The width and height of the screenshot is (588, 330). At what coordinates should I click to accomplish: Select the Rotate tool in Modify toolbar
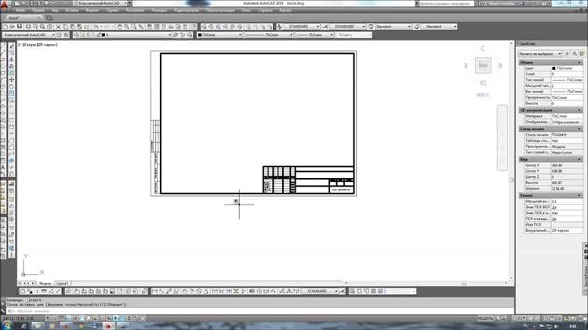(12, 86)
